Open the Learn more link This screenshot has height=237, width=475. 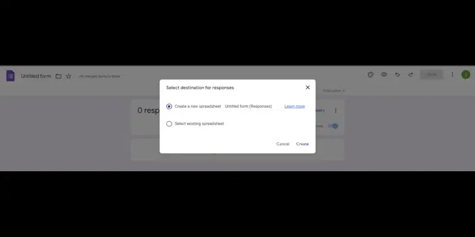[294, 107]
